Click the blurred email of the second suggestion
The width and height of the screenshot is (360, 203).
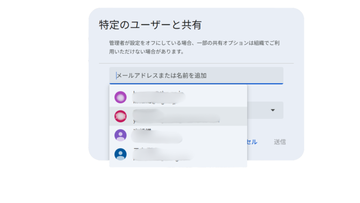176,121
